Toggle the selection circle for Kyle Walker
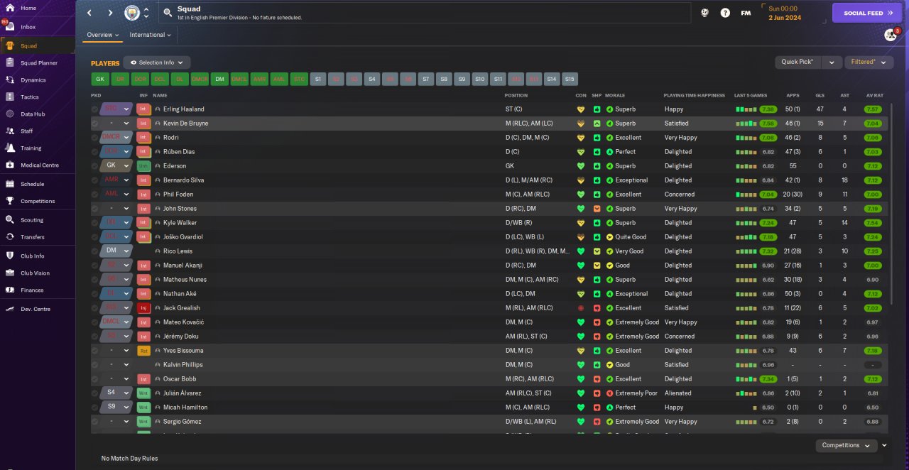 point(95,223)
